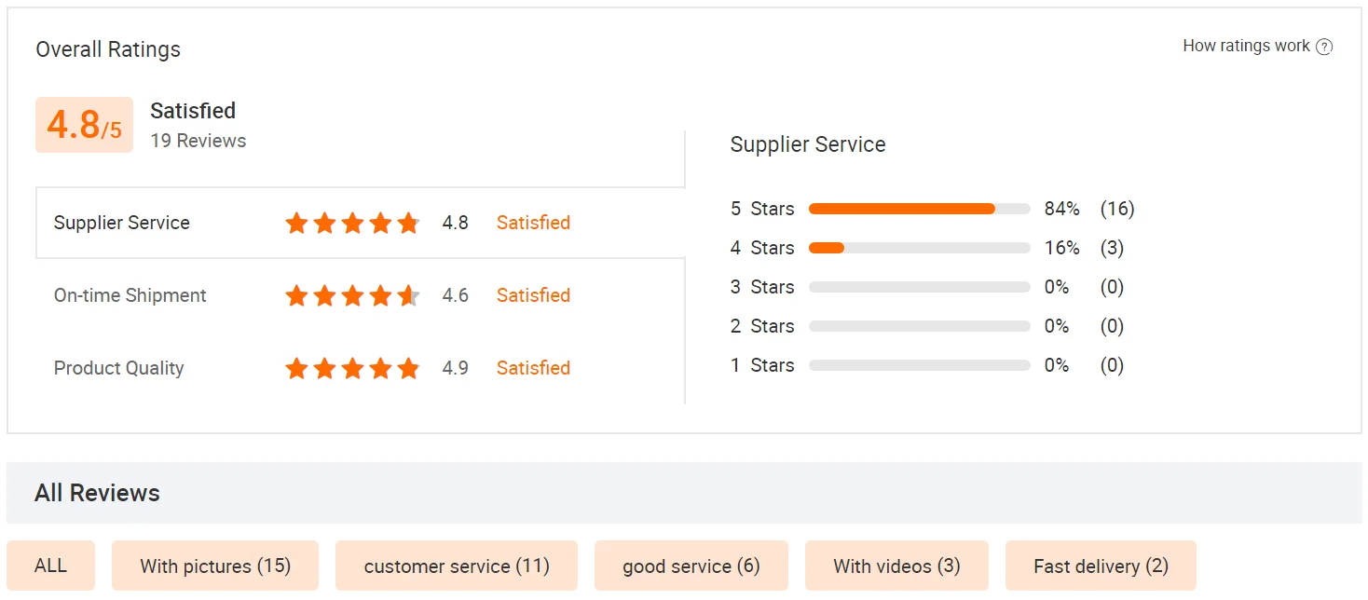
Task: Click the 19 Reviews count text
Action: (x=198, y=142)
